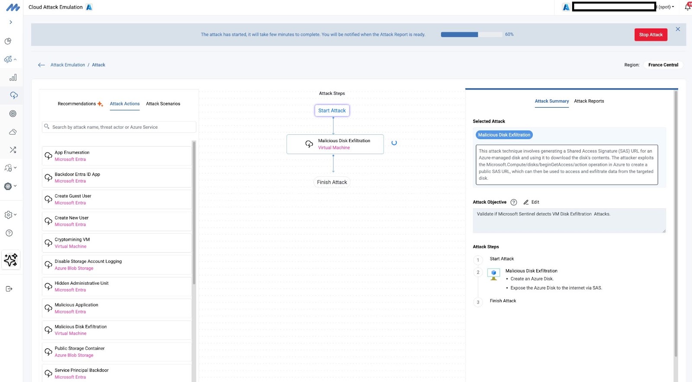Open the target circle sidebar icon

[x=13, y=114]
